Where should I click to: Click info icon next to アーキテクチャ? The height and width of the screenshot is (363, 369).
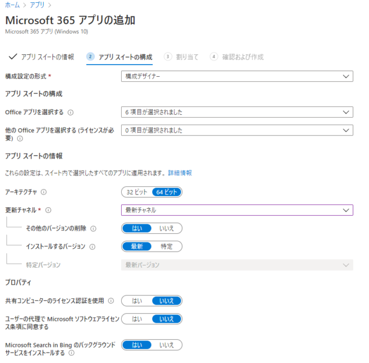(x=44, y=192)
